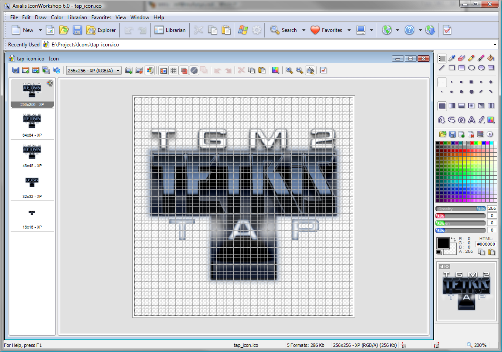Toggle the image preview display button
This screenshot has height=352, width=502.
pyautogui.click(x=163, y=70)
